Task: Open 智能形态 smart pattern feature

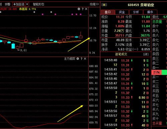Action: [38, 4]
